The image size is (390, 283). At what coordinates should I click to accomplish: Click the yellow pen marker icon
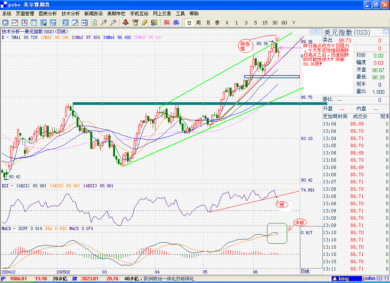click(x=145, y=23)
